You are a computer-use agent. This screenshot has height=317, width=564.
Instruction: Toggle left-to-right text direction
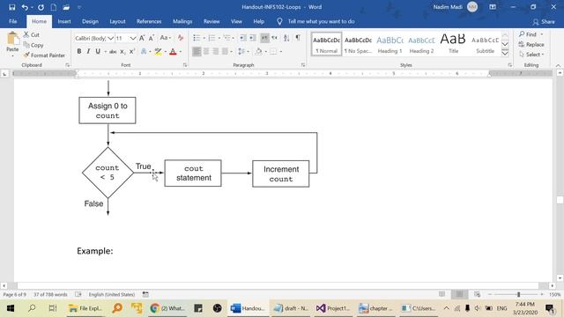pos(264,38)
